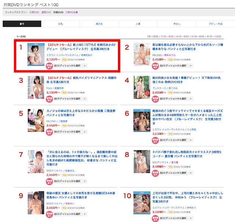Open the edition dropdown for rank 7
This screenshot has width=235, height=222.
click(70, 181)
